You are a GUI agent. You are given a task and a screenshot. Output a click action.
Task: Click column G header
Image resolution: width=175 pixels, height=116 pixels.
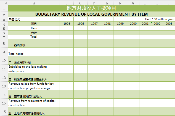point(133,3)
